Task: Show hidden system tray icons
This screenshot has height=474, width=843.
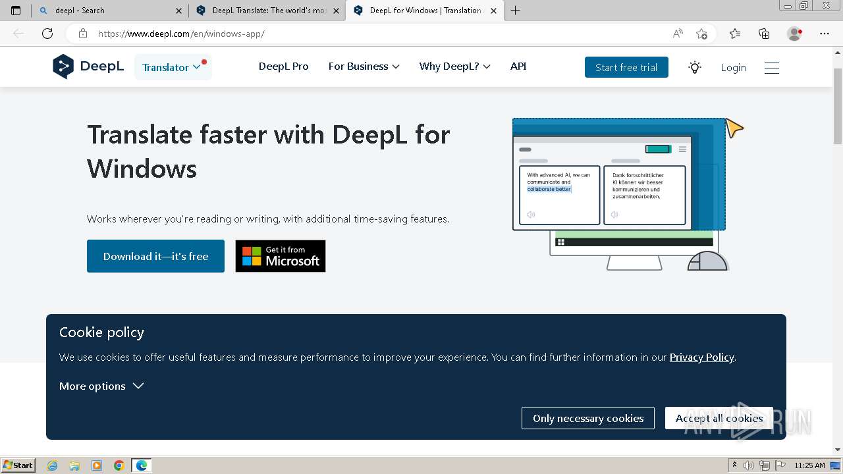Action: pos(734,465)
